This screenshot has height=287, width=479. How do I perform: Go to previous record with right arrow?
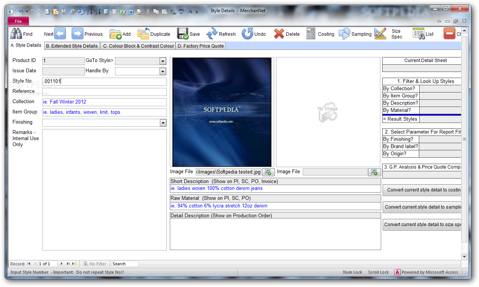pos(77,34)
